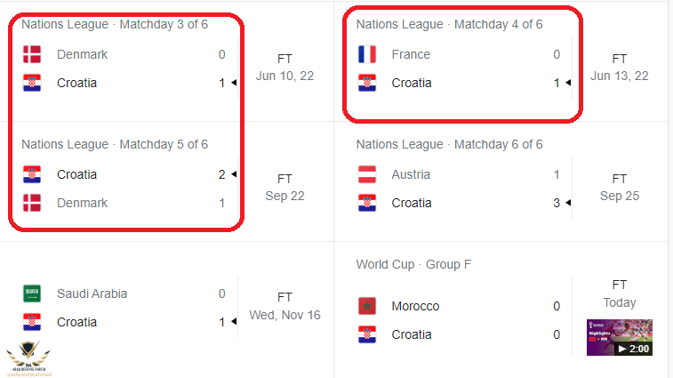Click the Saudi Arabia flag icon
Viewport: 673px width, 378px height.
click(x=32, y=294)
